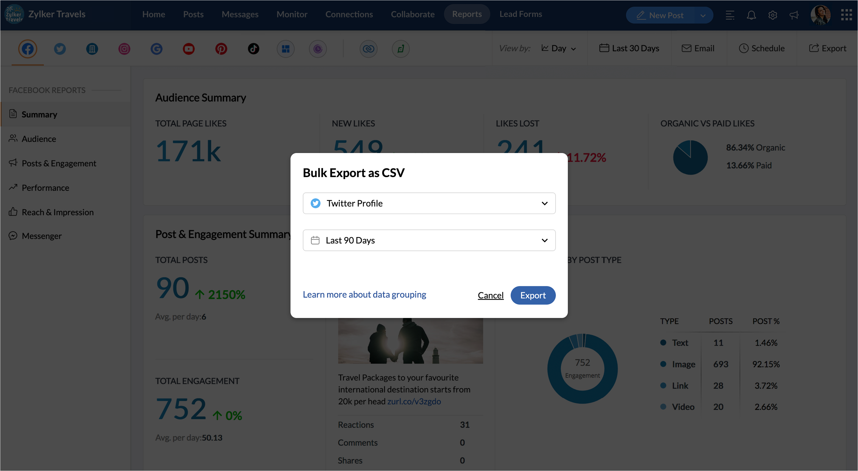Go to the Reports tab
Screen dimensions: 858x471
[x=467, y=14]
